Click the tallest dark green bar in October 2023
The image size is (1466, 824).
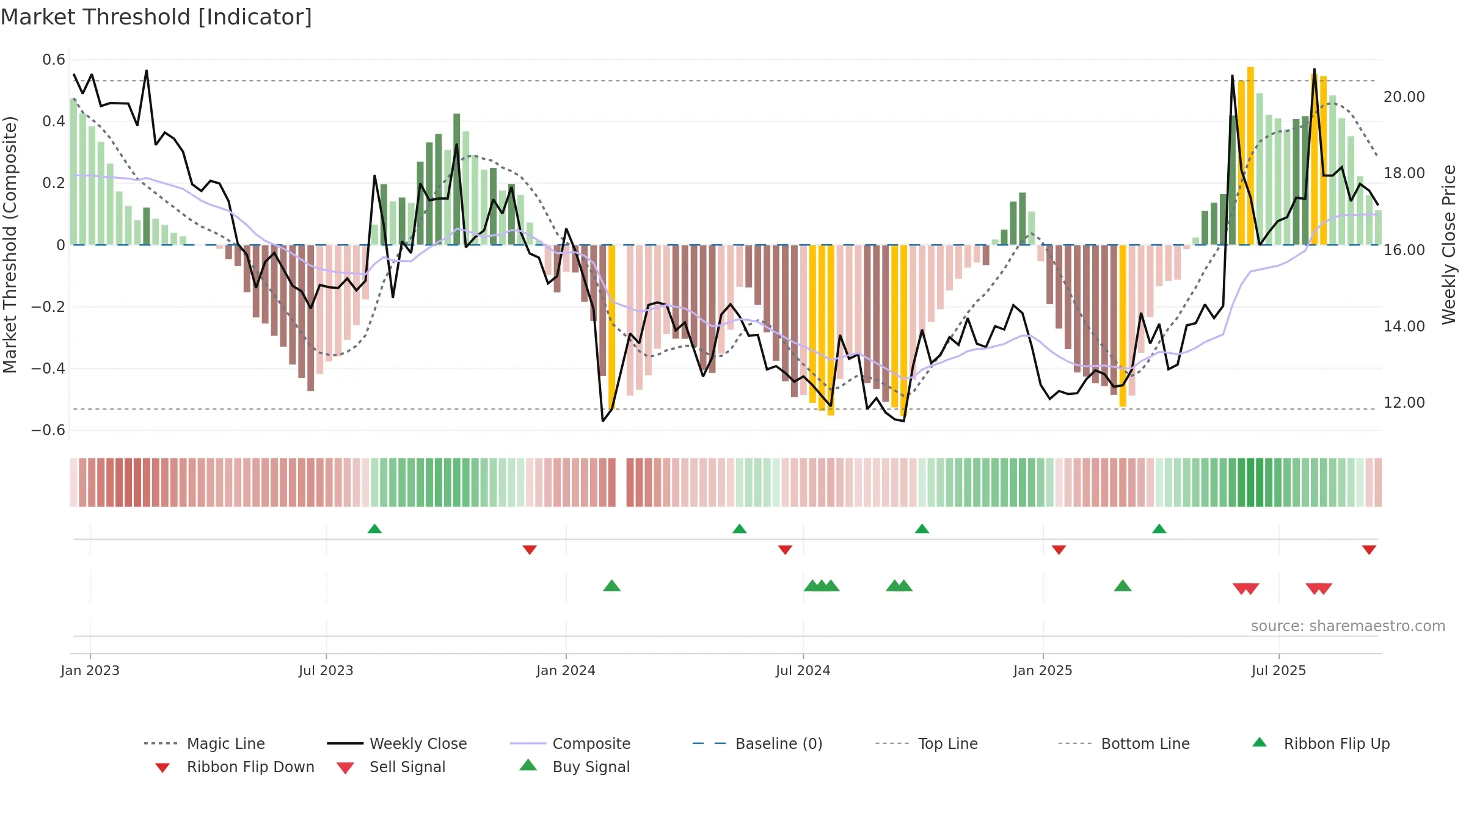pos(457,179)
